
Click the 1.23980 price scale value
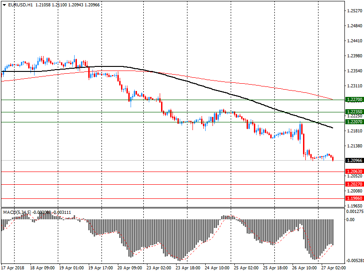[x=355, y=56]
